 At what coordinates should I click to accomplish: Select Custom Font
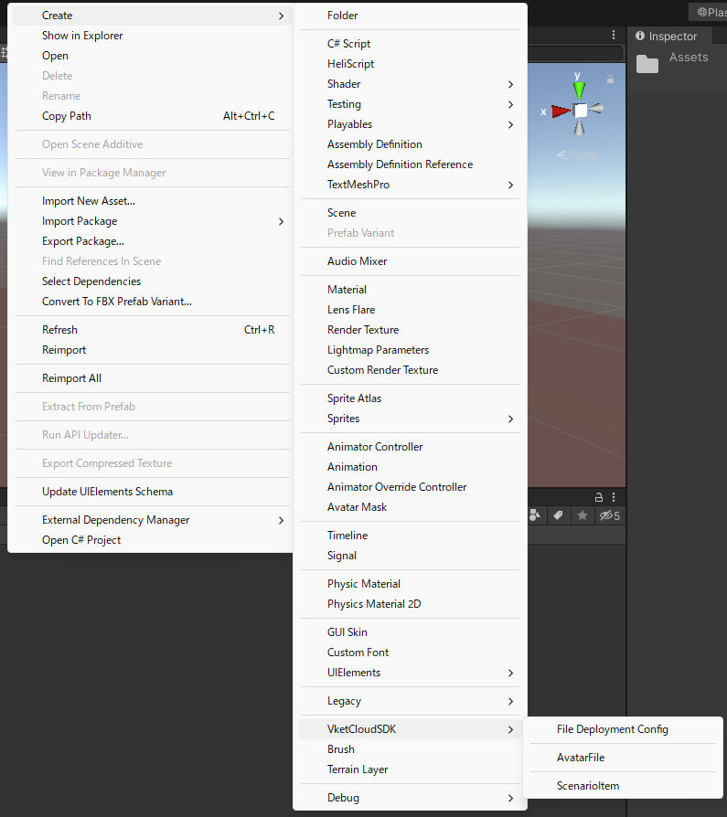pos(410,653)
